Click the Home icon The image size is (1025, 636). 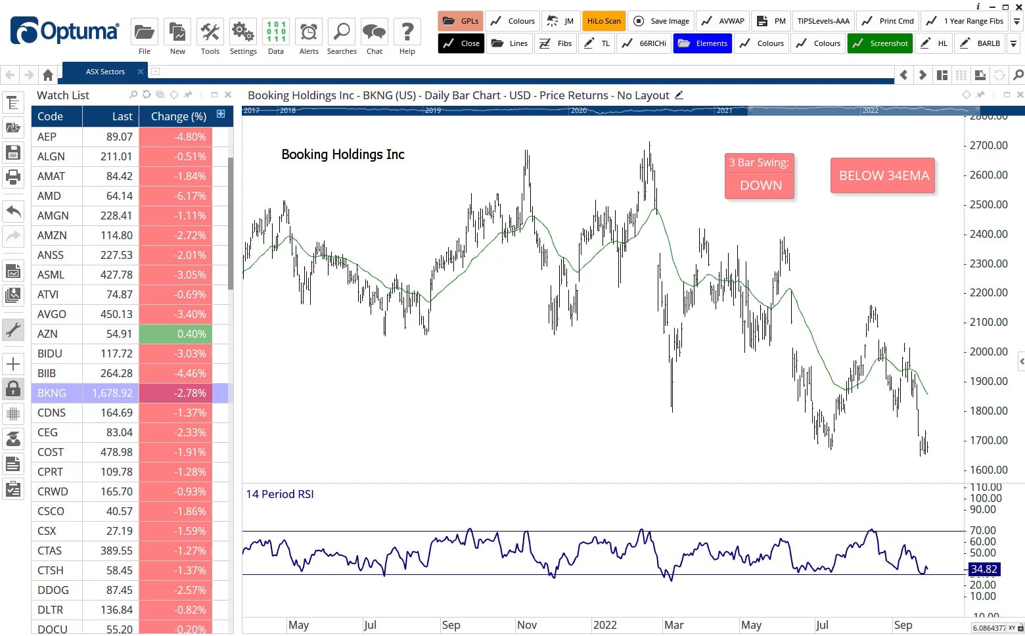tap(48, 74)
